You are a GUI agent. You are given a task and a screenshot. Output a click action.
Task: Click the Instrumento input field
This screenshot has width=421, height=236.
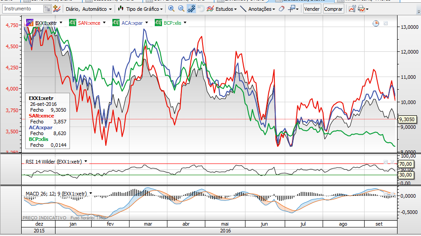23,9
